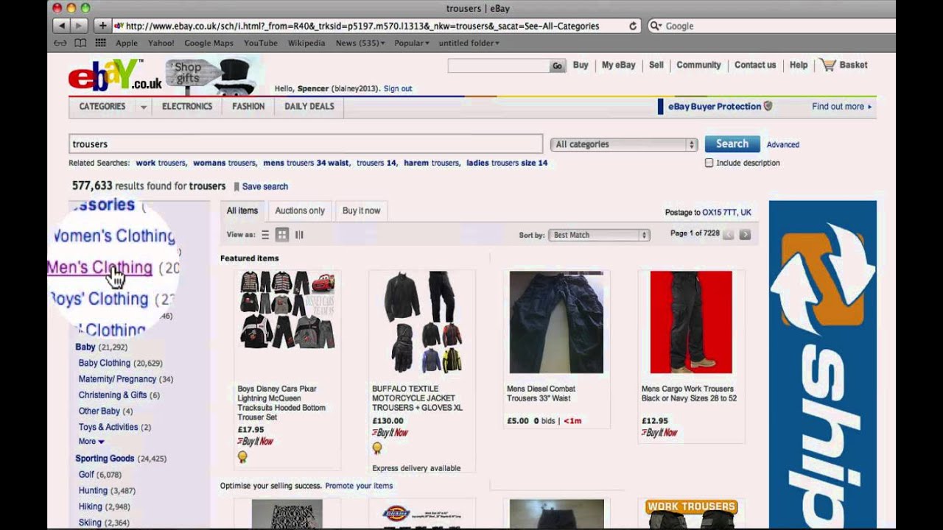Screen dimensions: 943x530
Task: Open the Sort by Best Match dropdown
Action: (x=599, y=235)
